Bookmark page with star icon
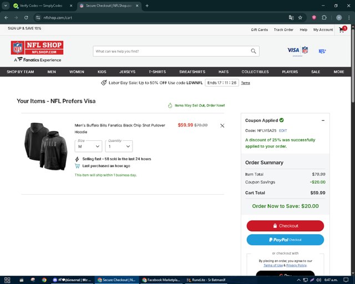355x284 pixels. tap(300, 18)
